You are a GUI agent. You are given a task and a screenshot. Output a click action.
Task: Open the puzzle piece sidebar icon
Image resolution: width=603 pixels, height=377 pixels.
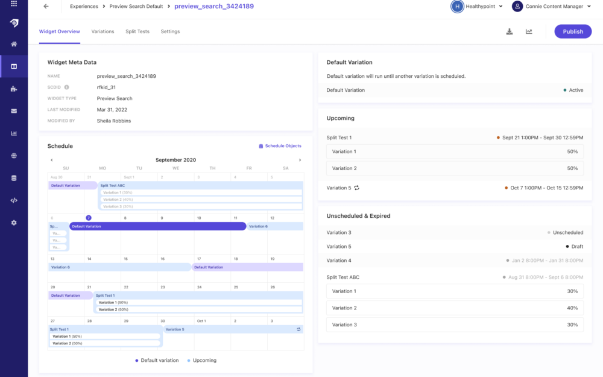coord(14,89)
